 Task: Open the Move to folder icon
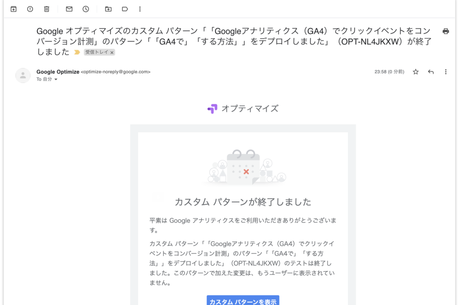point(108,9)
